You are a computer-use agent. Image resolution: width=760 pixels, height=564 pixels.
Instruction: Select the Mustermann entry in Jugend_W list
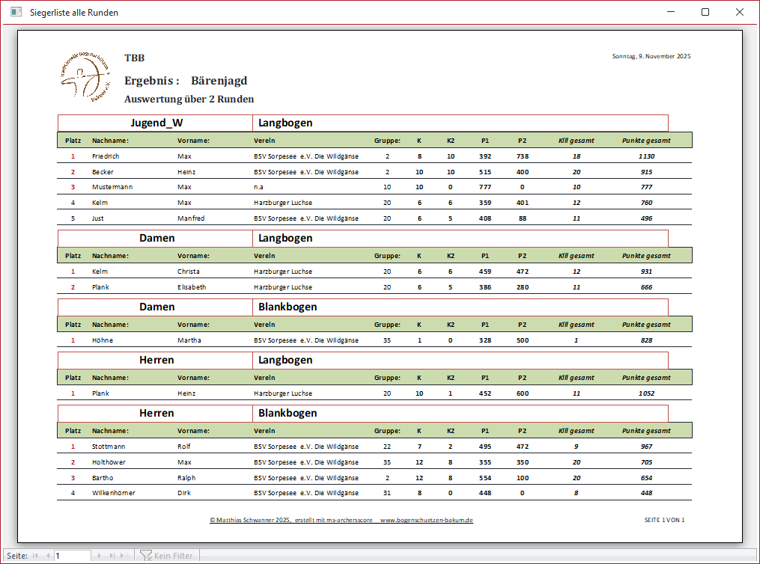click(x=112, y=187)
